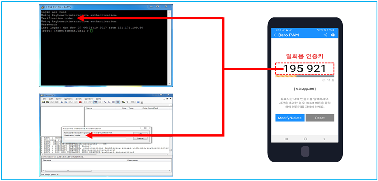Tap the 누리App서버 server label
378x181 pixels.
(x=305, y=89)
